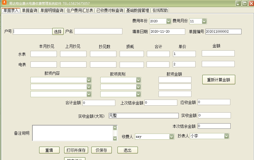Screen dimensions: 254x160
Task: Click the 备注说明 remarks text box
Action: 73,133
